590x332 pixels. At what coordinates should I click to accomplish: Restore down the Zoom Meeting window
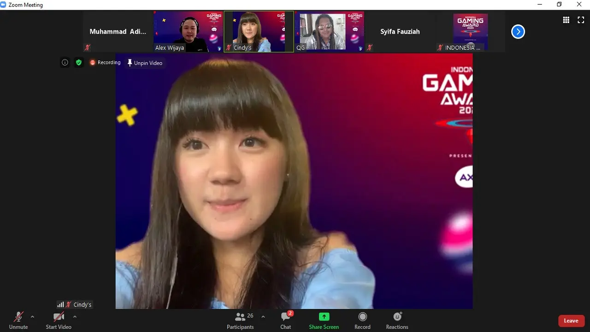click(559, 5)
